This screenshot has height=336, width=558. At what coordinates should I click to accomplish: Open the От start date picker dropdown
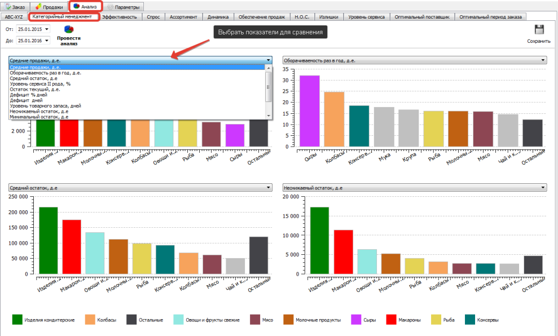coord(46,29)
